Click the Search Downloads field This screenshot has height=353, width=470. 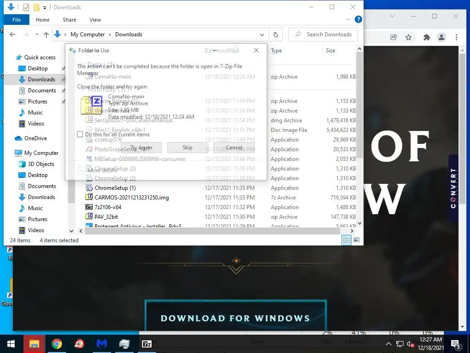323,34
